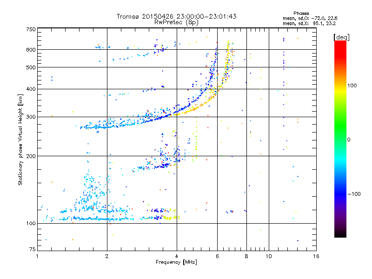Viewport: 372px width, 279px height.
Task: Click the y-axis '75' tick label
Action: pyautogui.click(x=33, y=249)
